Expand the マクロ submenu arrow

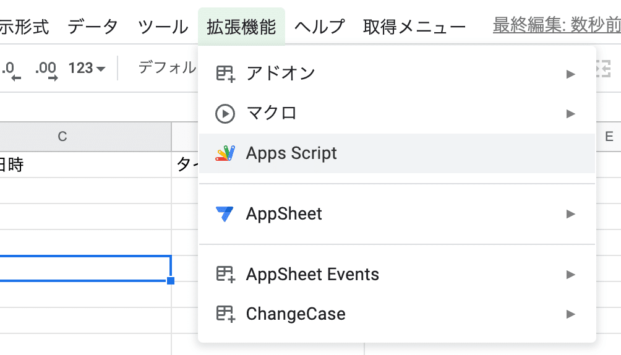pyautogui.click(x=570, y=114)
